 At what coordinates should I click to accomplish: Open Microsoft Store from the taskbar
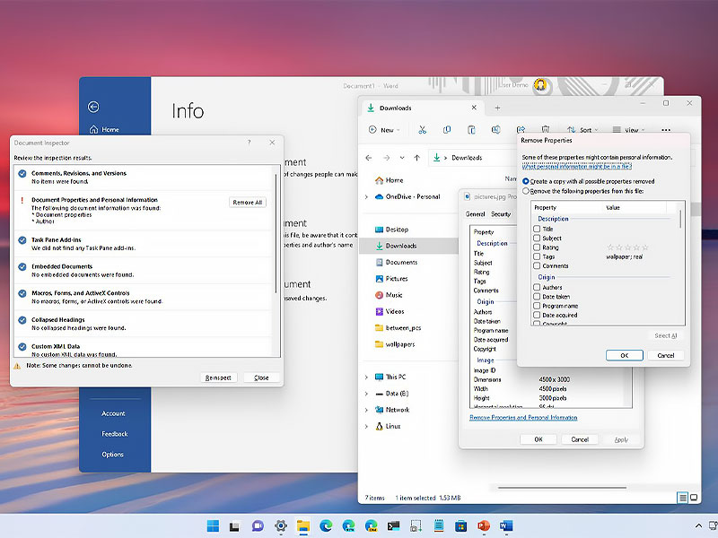(x=461, y=526)
